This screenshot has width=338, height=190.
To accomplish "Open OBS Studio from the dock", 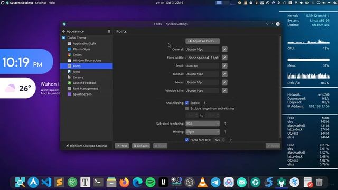I will click(x=190, y=183).
